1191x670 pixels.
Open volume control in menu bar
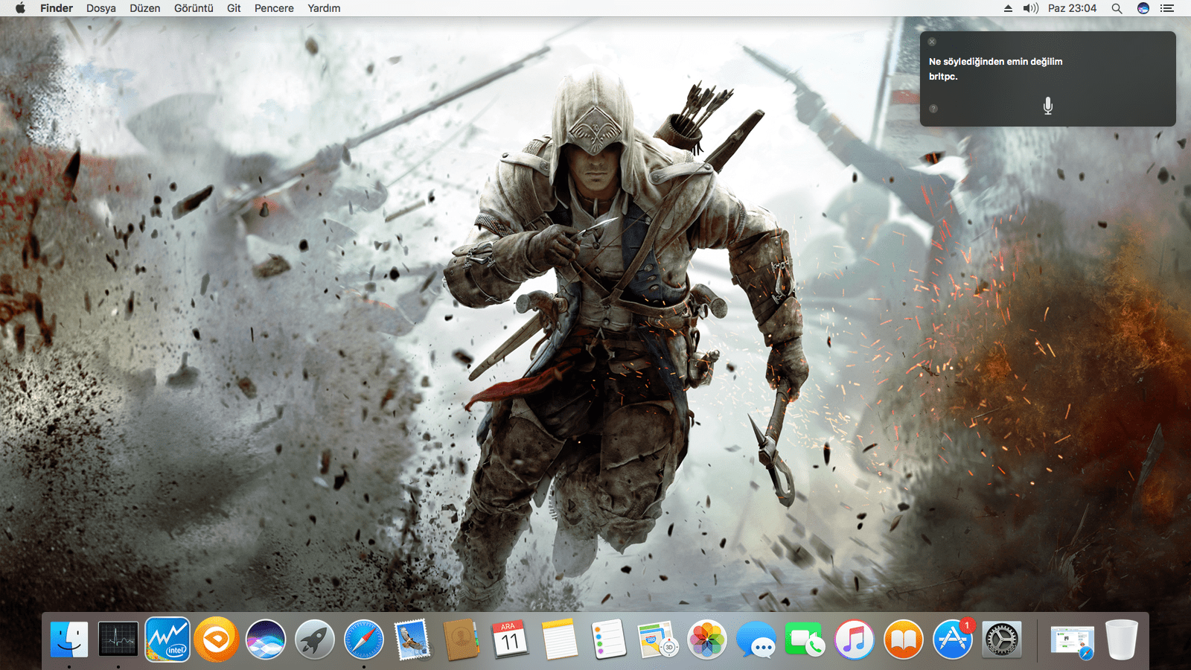1030,8
